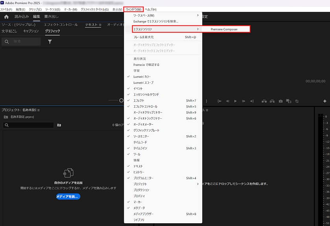Click the Home icon in the header
Image resolution: width=330 pixels, height=226 pixels.
pos(6,17)
